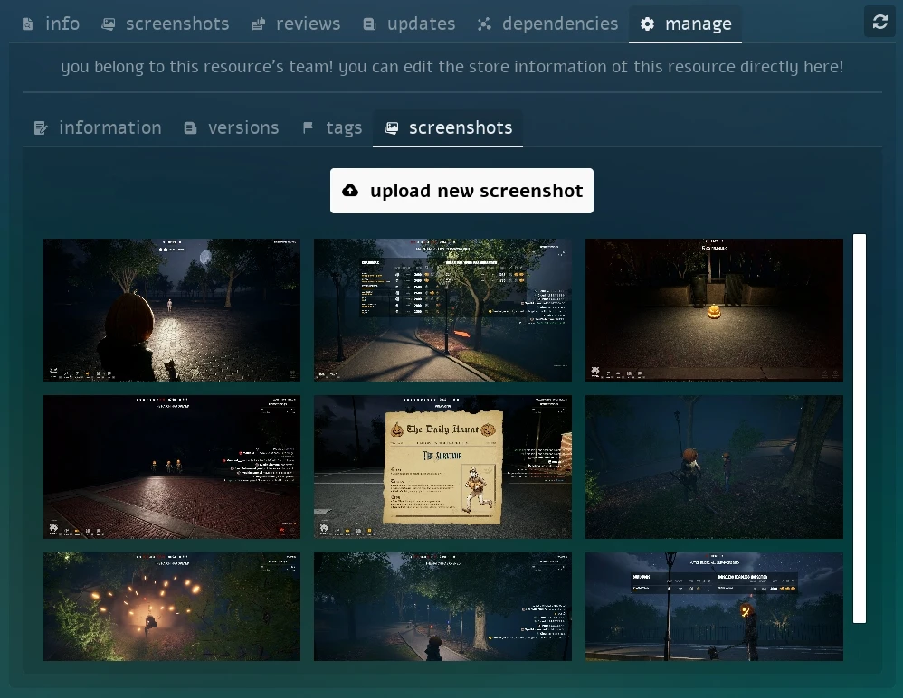Image resolution: width=903 pixels, height=698 pixels.
Task: Click the vertical scrollbar of screenshot gallery
Action: point(860,429)
